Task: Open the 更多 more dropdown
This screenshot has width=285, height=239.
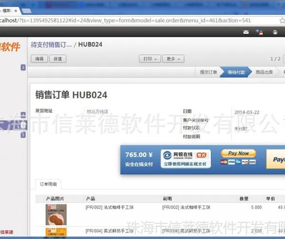Action: click(173, 59)
